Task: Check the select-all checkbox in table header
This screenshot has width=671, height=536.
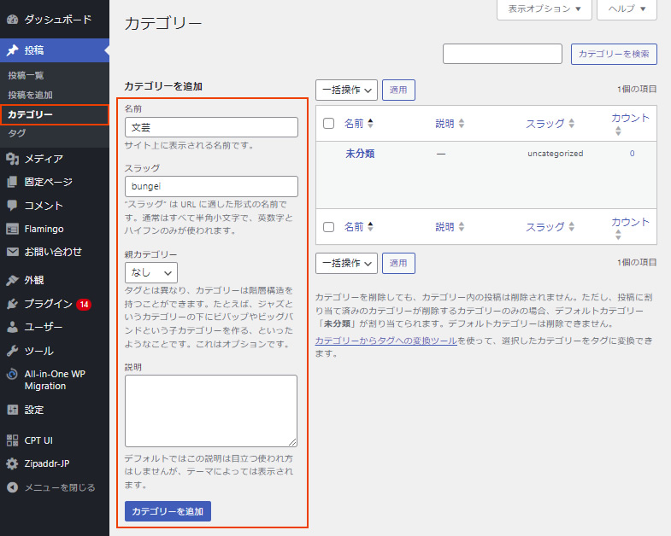Action: pos(328,124)
